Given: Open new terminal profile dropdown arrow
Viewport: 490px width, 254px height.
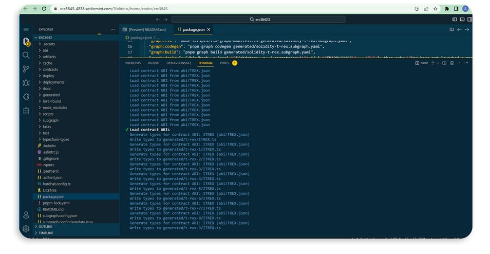Looking at the screenshot, I should point(438,63).
